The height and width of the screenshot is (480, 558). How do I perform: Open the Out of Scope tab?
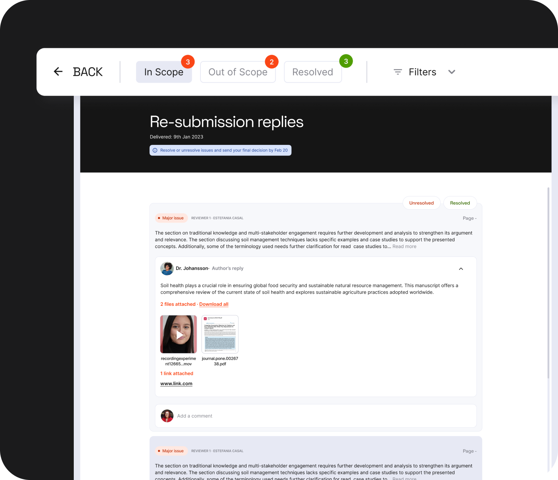tap(238, 72)
